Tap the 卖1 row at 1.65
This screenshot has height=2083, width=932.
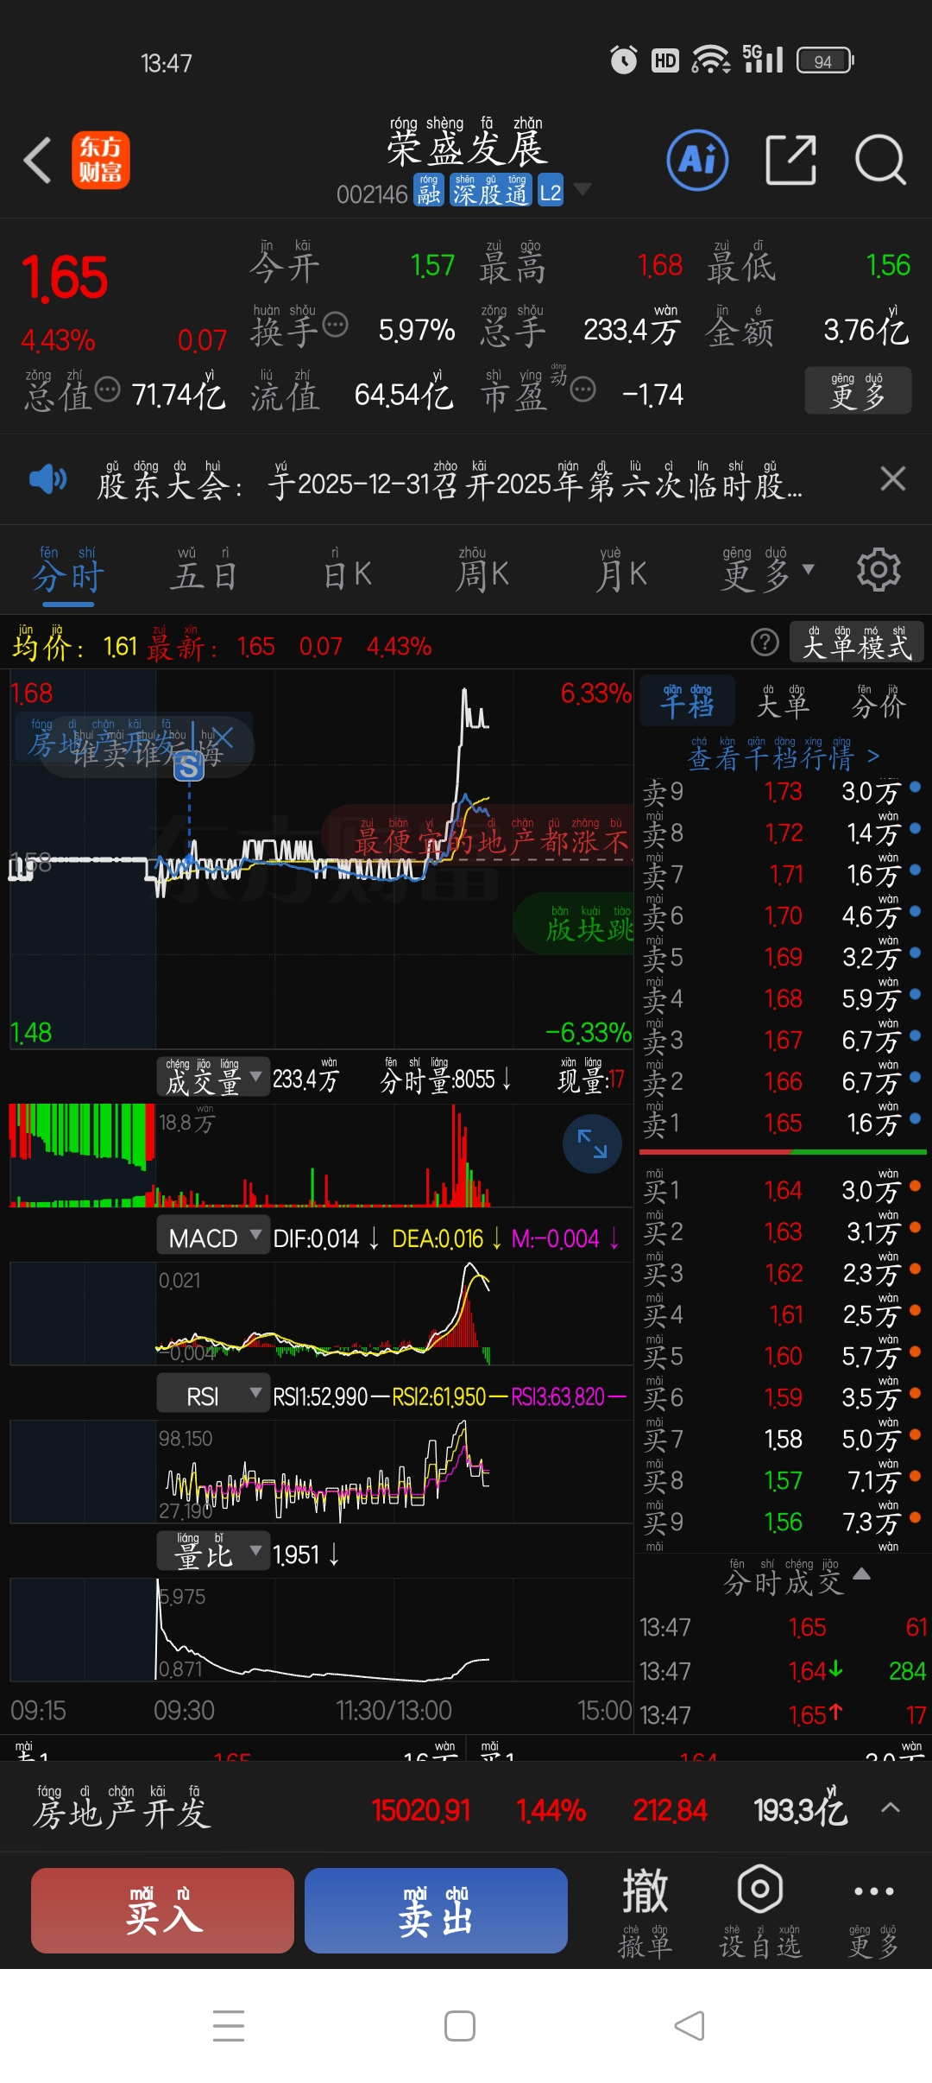click(782, 1123)
